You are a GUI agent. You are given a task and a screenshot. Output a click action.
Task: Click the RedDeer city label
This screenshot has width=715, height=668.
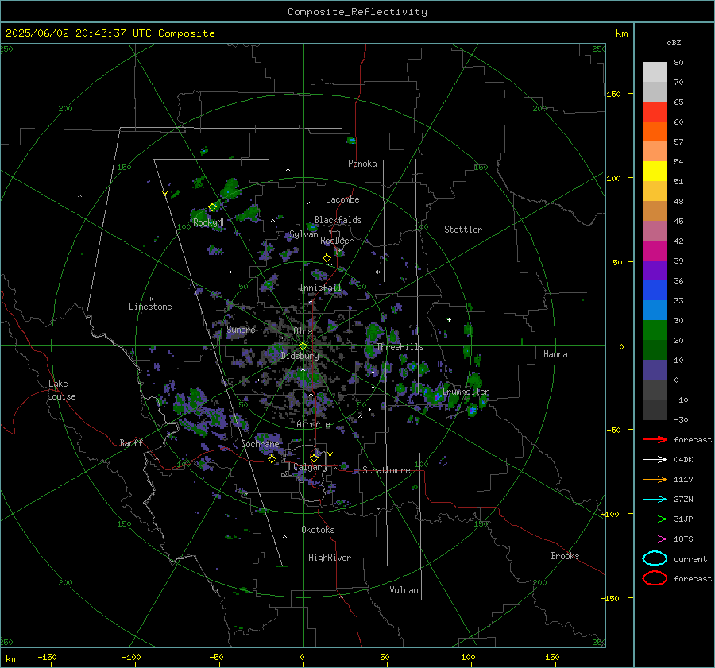pos(337,241)
